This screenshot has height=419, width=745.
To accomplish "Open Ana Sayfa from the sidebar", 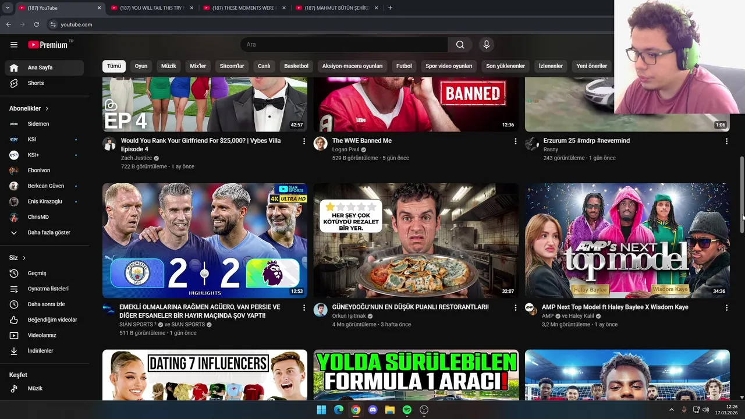I will point(44,68).
